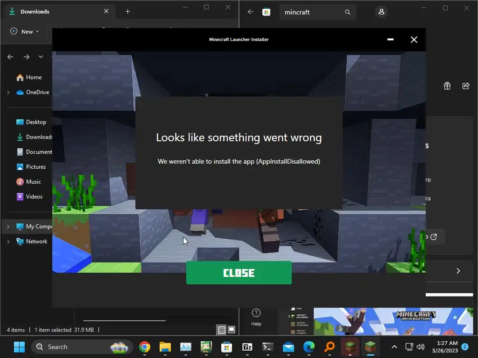Click the Store search field containing 'mincraft'

tap(317, 12)
